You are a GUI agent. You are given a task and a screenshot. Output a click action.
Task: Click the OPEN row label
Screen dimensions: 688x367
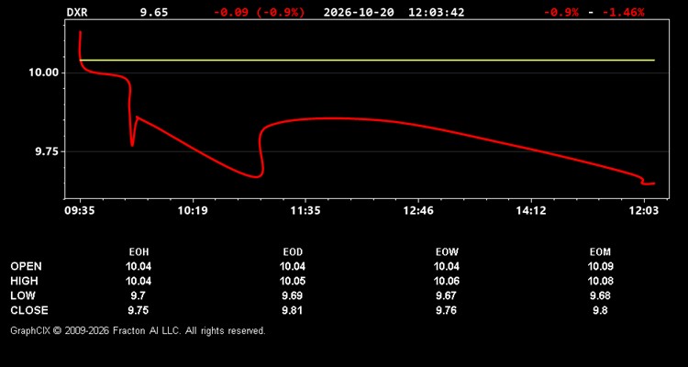[27, 266]
